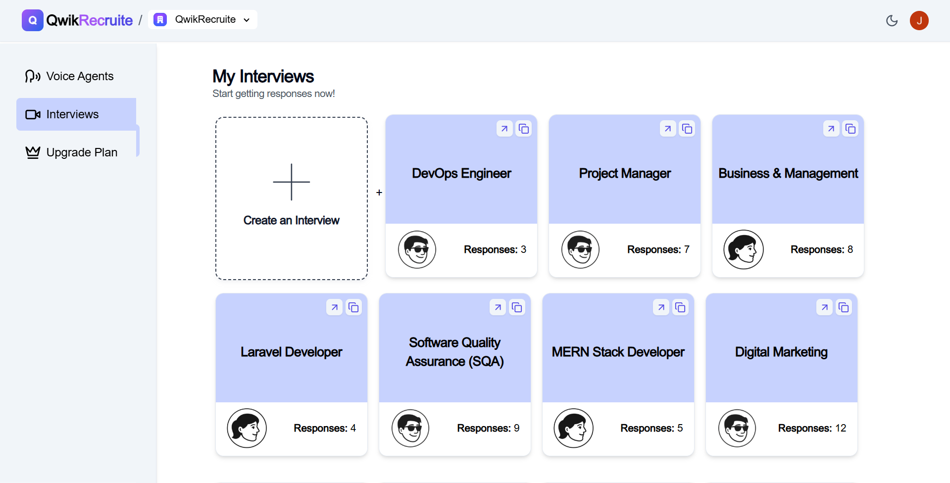Copy the Business & Management interview link
The width and height of the screenshot is (950, 483).
tap(850, 129)
